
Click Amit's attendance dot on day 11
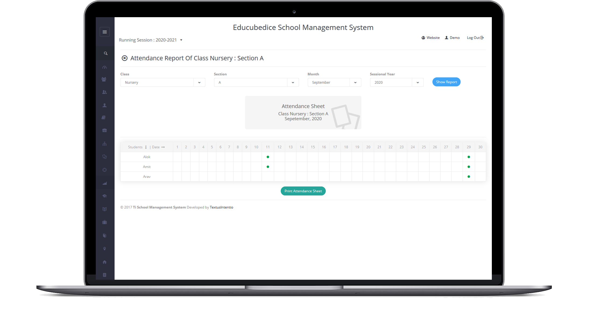click(268, 167)
